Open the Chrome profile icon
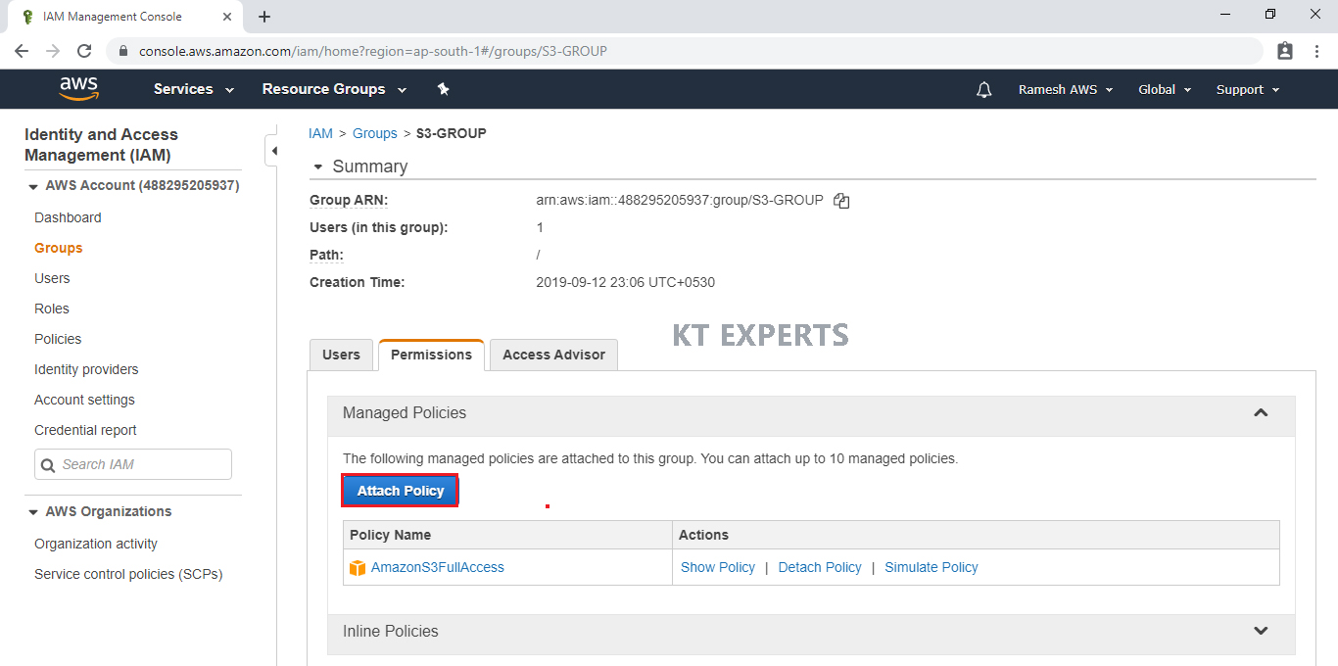Image resolution: width=1338 pixels, height=666 pixels. 1285,51
